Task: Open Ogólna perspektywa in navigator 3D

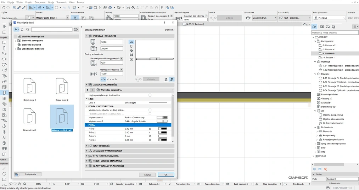Action: click(333, 115)
